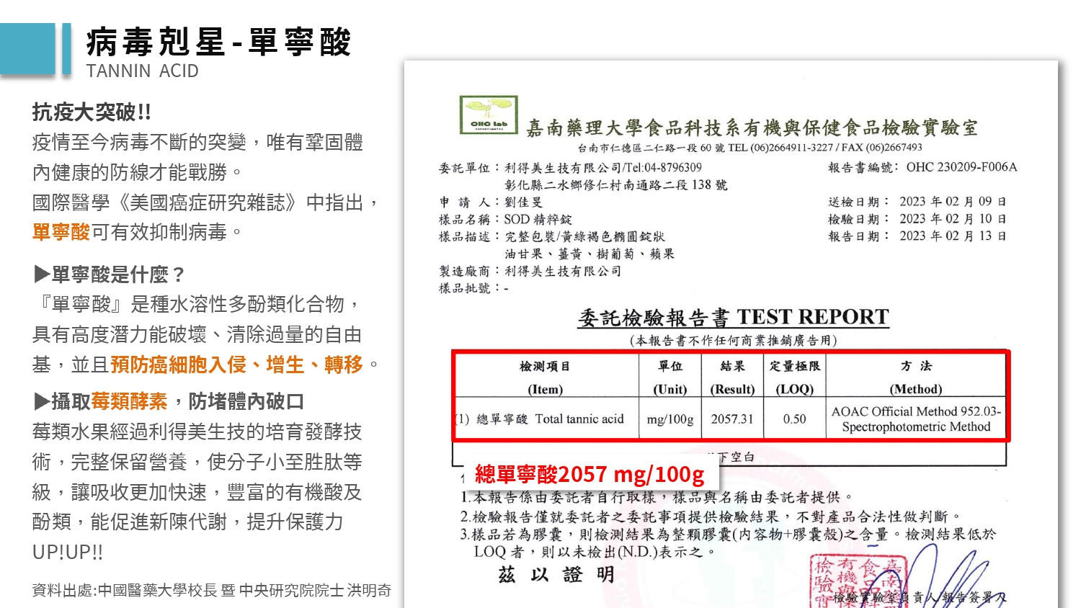This screenshot has width=1081, height=608.
Task: Click the mg/100g unit cell in the table
Action: pyautogui.click(x=669, y=419)
